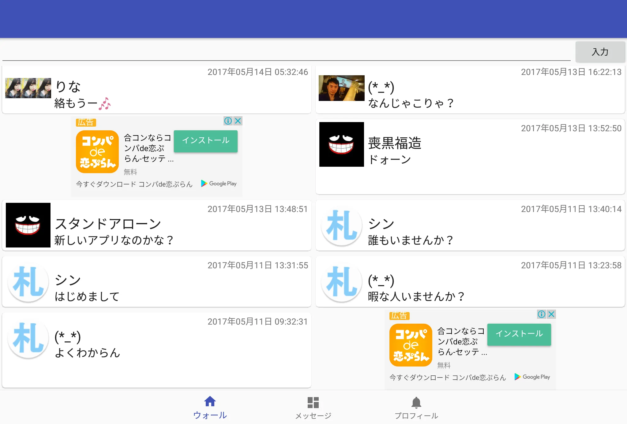Expand the りな message thread

pos(156,90)
